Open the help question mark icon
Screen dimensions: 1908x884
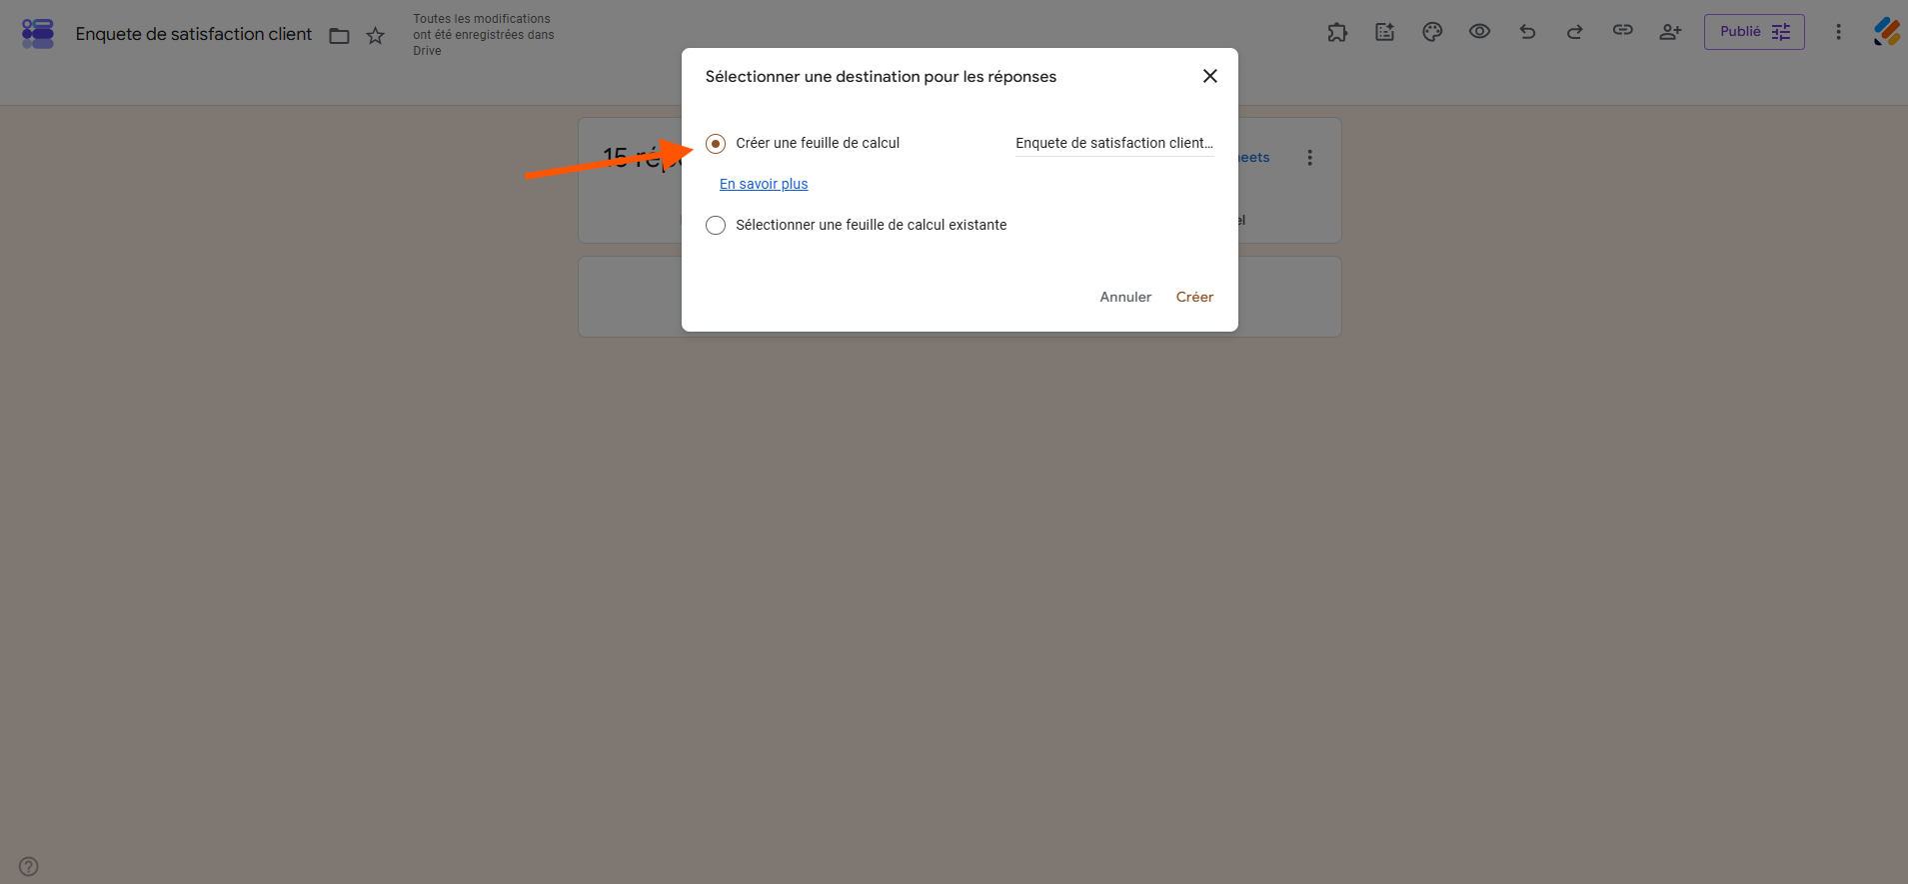(29, 866)
